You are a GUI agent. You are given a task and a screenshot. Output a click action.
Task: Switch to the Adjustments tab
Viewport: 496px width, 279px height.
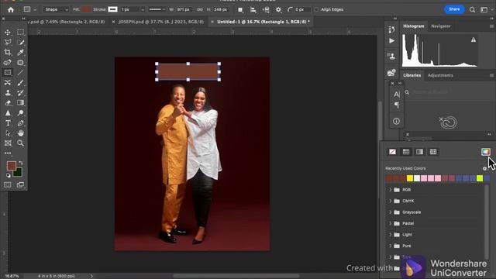440,75
